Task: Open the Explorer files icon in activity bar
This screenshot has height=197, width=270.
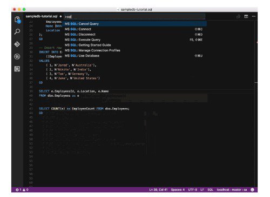Action: (17, 19)
